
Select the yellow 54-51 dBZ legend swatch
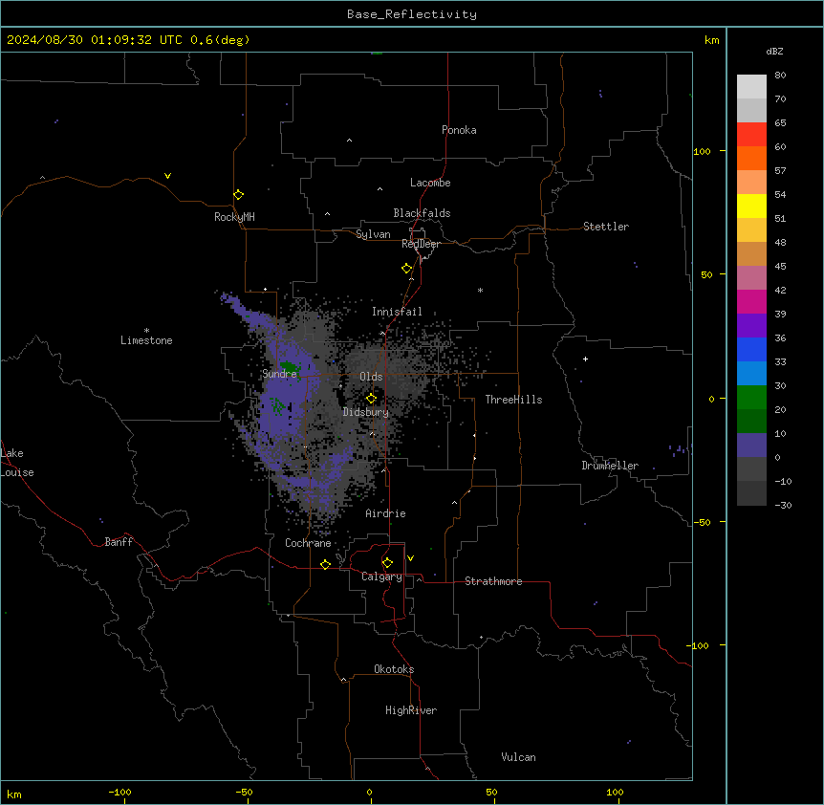pyautogui.click(x=751, y=206)
